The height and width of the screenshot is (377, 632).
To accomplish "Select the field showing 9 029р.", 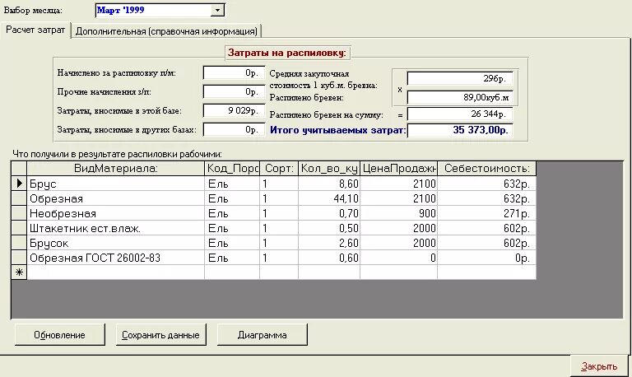I will (x=234, y=110).
